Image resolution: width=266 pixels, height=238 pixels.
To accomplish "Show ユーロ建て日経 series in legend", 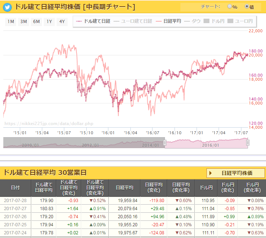I will point(133,21).
